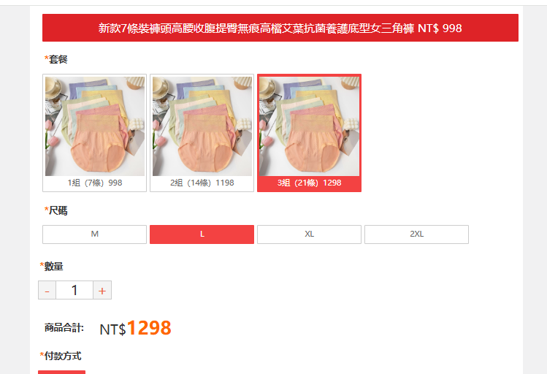Viewport: 547px width, 374px height.
Task: Click the 1組 (7條) 998 caption
Action: pyautogui.click(x=95, y=183)
